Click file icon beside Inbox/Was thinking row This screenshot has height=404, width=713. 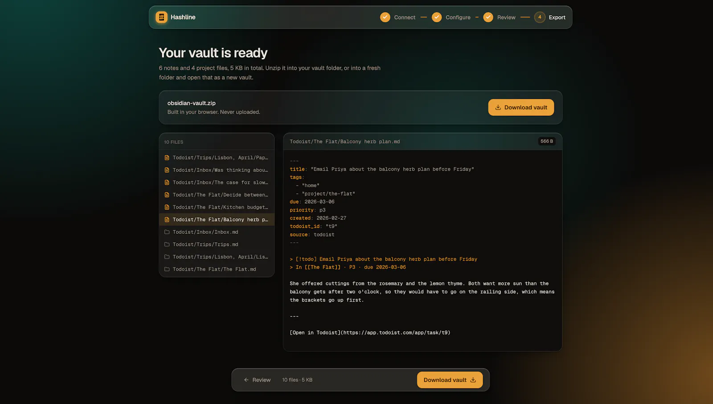tap(167, 170)
